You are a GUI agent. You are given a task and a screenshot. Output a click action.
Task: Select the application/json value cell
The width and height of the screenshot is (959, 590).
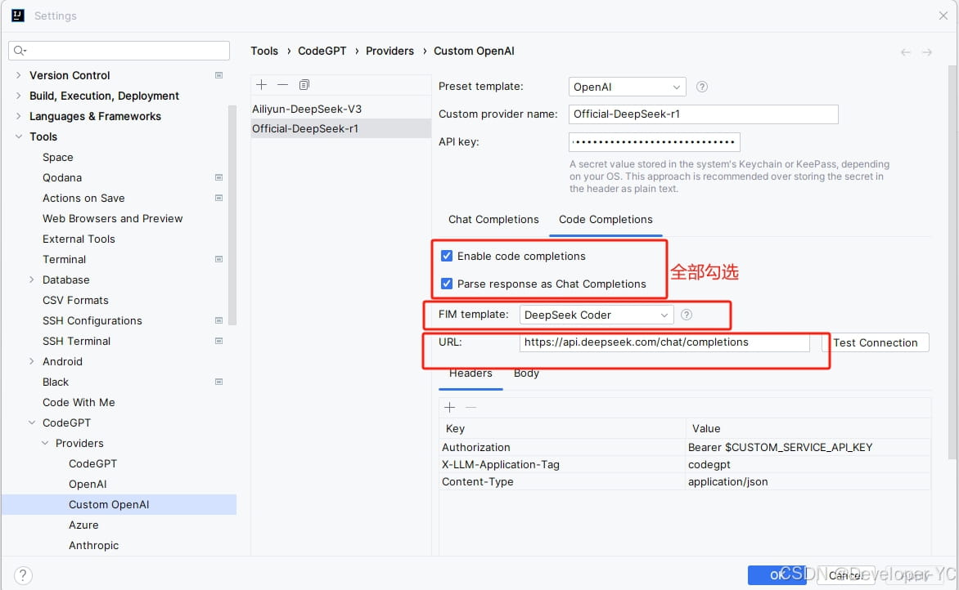(808, 482)
